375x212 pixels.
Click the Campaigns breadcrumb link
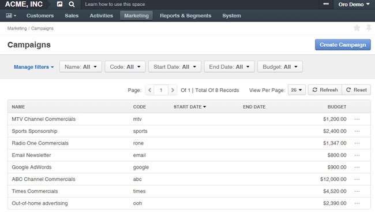pos(42,28)
